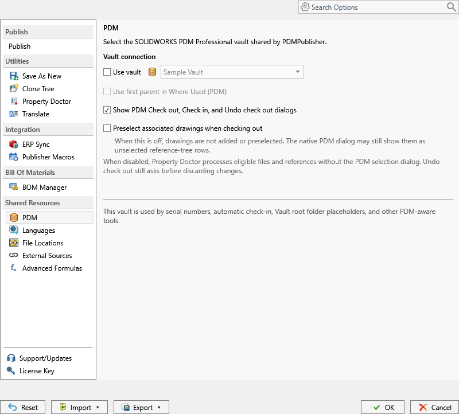Click the Shared Resources section header
Screen dimensions: 459x414
(x=48, y=203)
